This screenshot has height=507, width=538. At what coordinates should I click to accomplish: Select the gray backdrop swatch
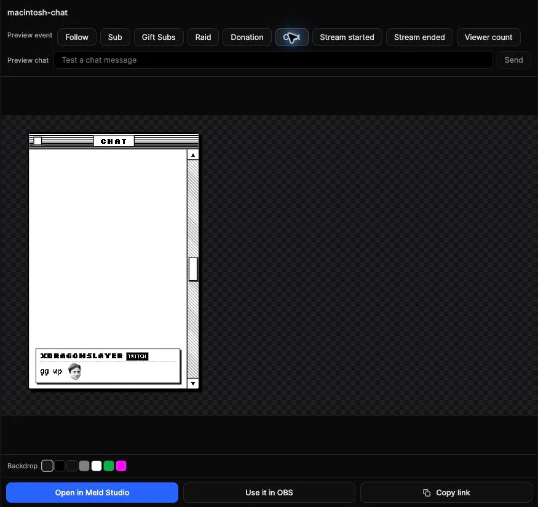click(x=84, y=466)
